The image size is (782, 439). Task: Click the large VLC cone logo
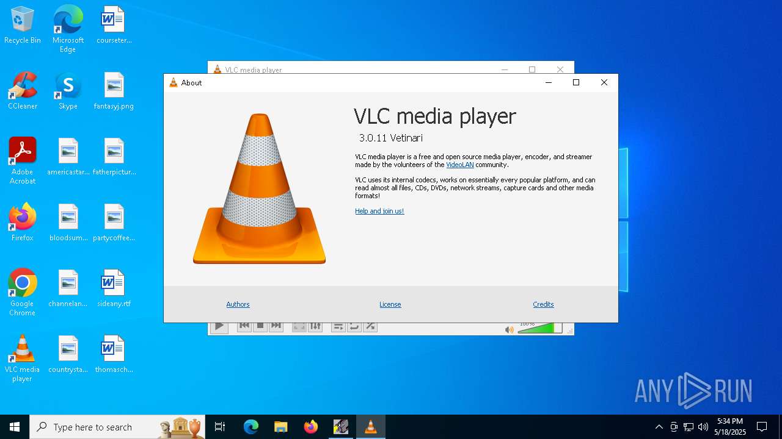point(259,189)
